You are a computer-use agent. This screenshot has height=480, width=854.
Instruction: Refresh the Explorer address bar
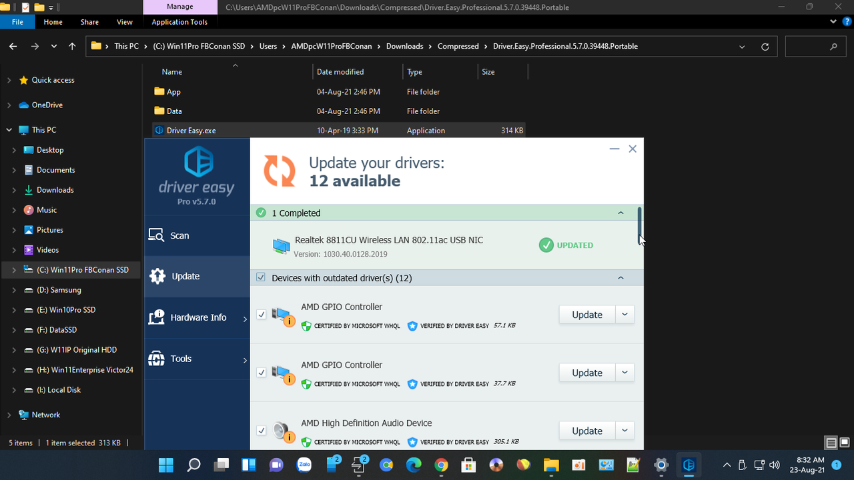point(765,47)
